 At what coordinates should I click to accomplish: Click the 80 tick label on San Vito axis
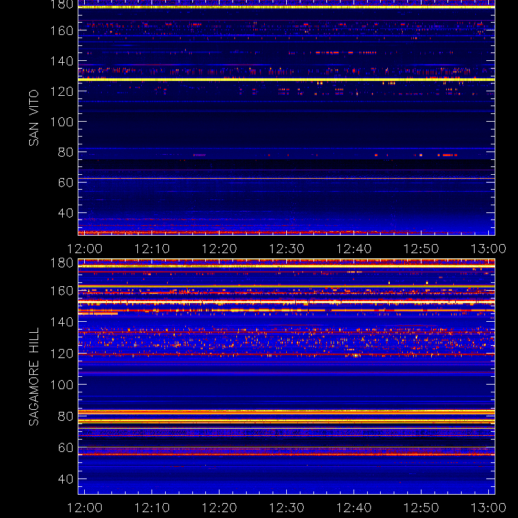point(65,152)
